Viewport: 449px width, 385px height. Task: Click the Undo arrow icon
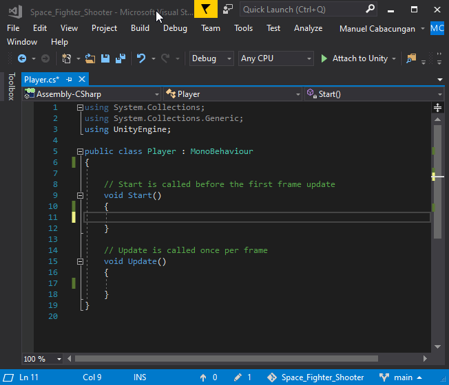pyautogui.click(x=141, y=59)
